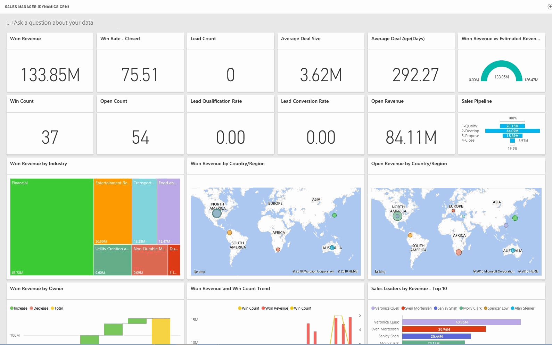Screen dimensions: 552x345
Task: Click red Africa bubble on Open Revenue map
Action: 459,252
